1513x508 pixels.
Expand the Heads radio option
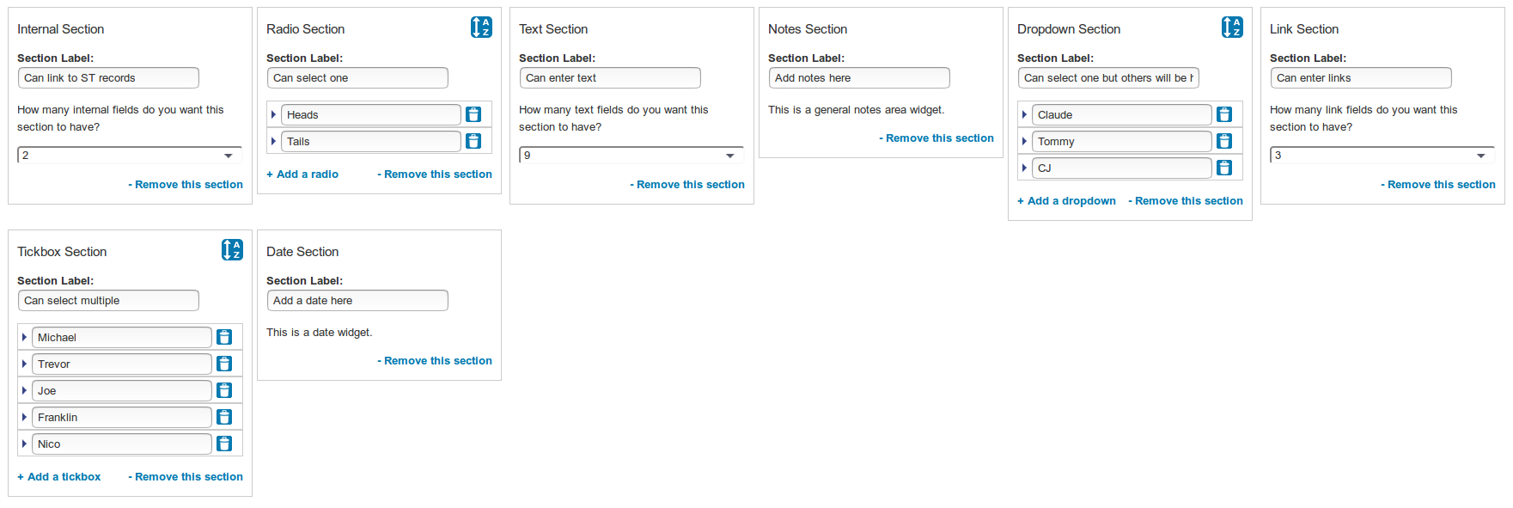pos(273,114)
